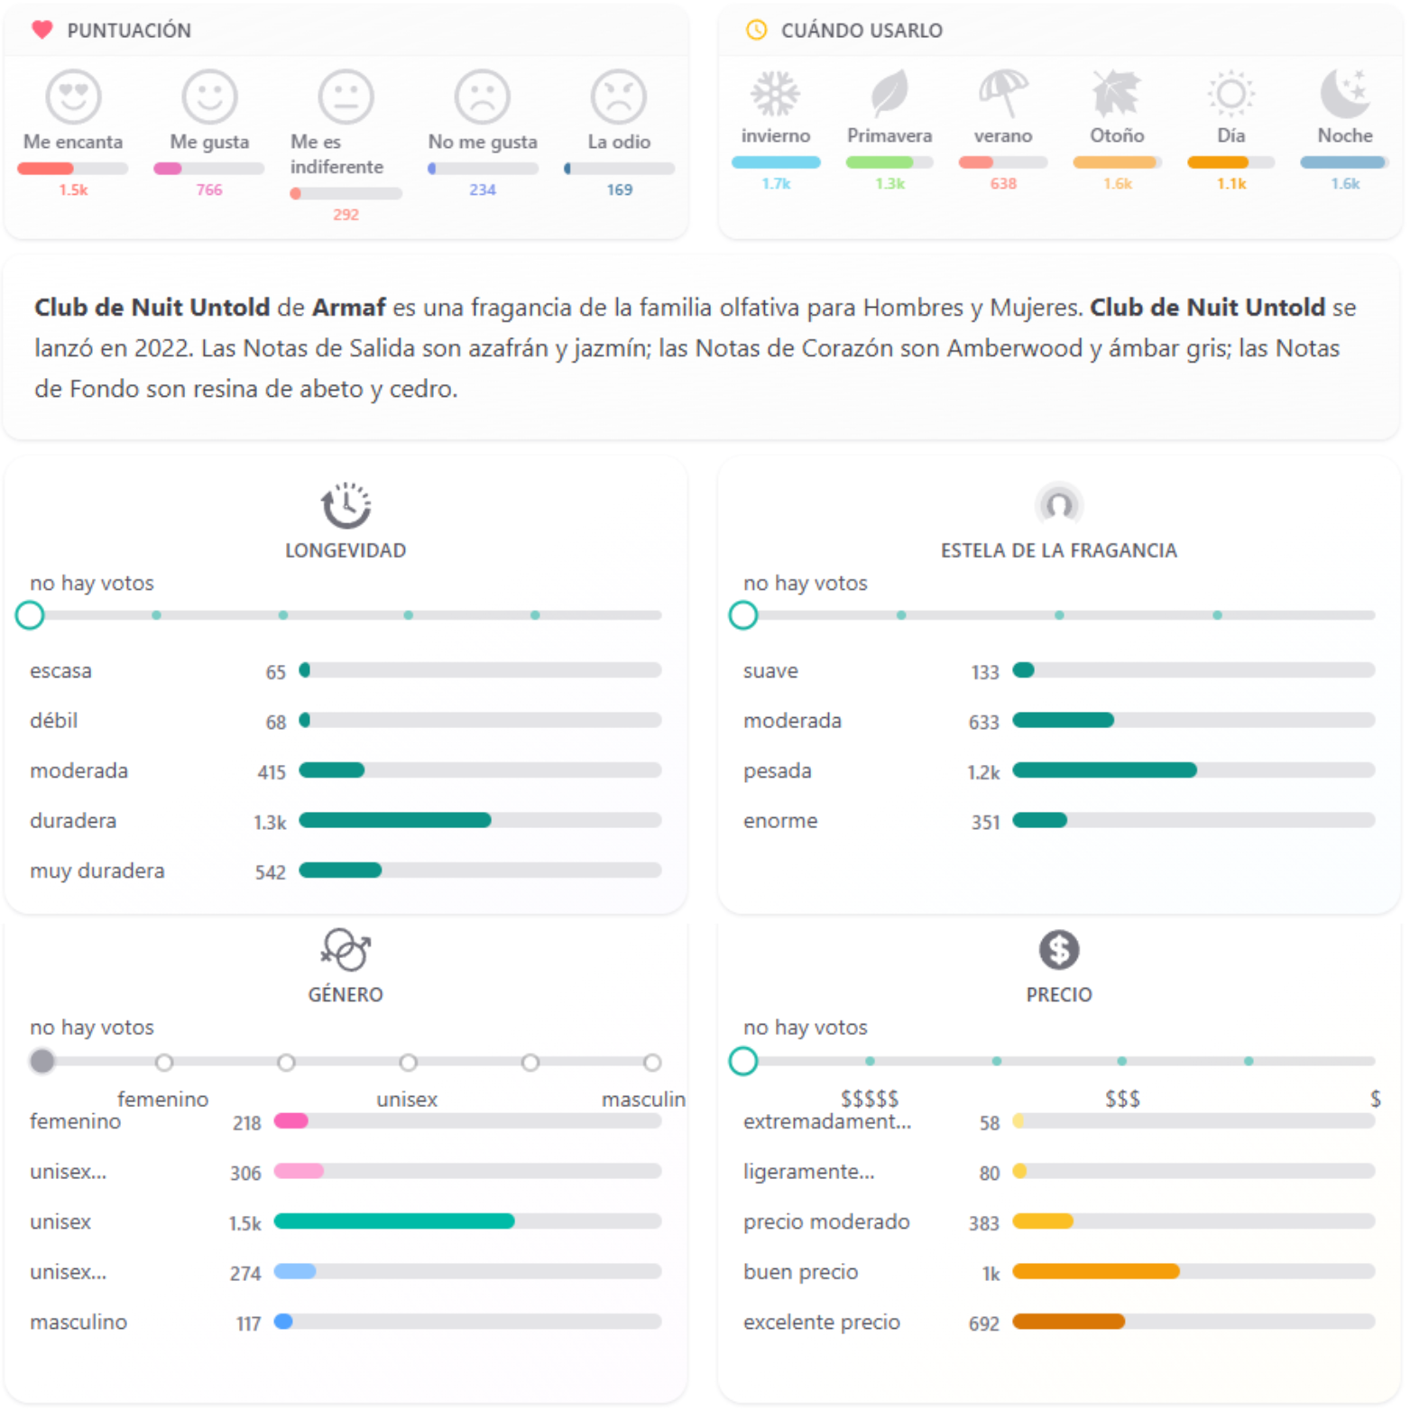This screenshot has height=1410, width=1410.
Task: Click the 'duradera' longevity vote bar
Action: 480,820
